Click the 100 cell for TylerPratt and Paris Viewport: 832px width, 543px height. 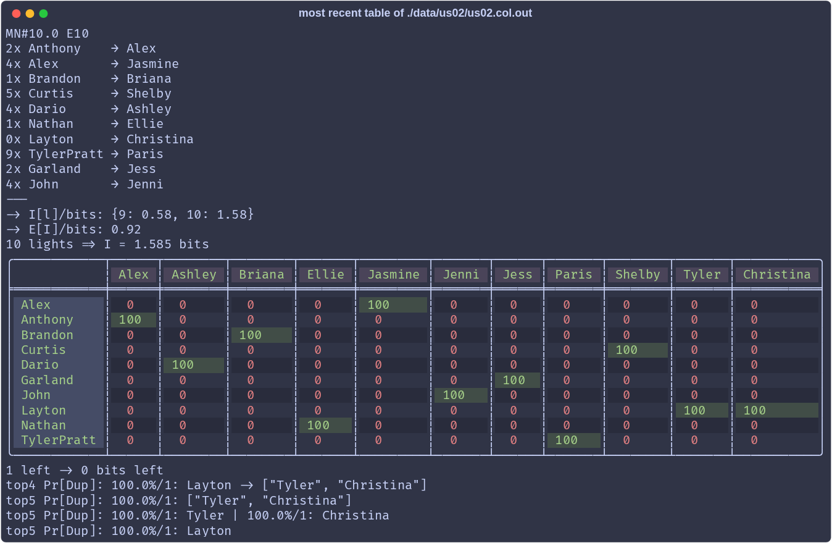pos(574,440)
